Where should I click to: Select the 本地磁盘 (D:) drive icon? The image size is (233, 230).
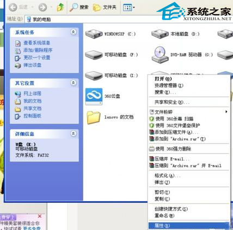[160, 34]
